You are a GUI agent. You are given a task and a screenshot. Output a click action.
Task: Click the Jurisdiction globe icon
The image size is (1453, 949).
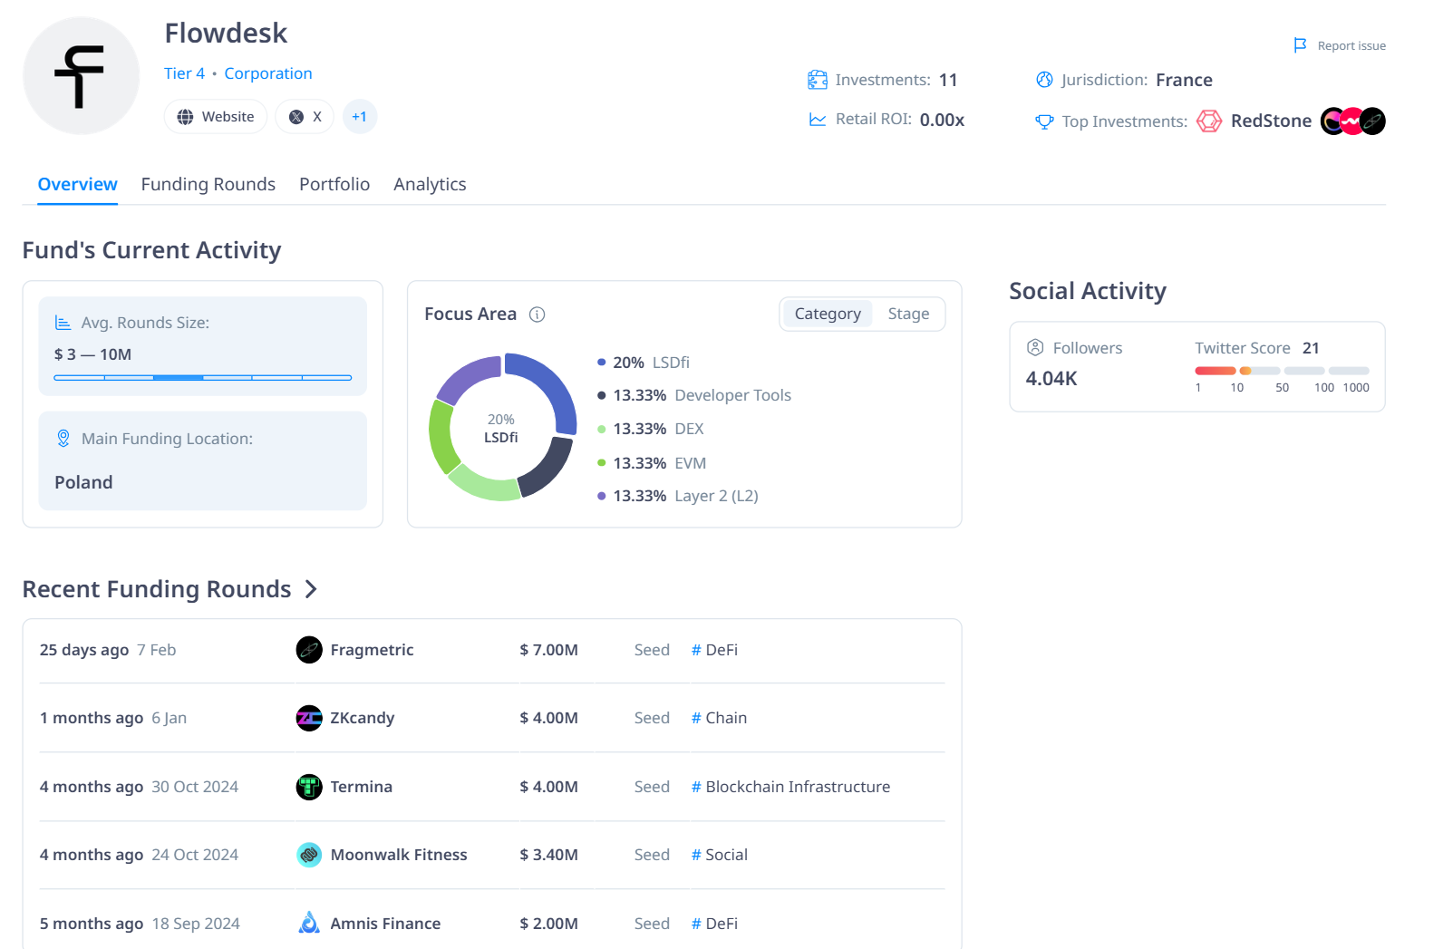1044,80
